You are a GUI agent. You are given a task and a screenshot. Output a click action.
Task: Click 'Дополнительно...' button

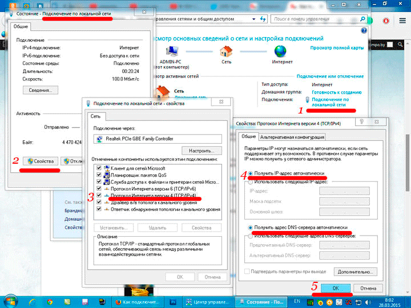[x=356, y=272]
